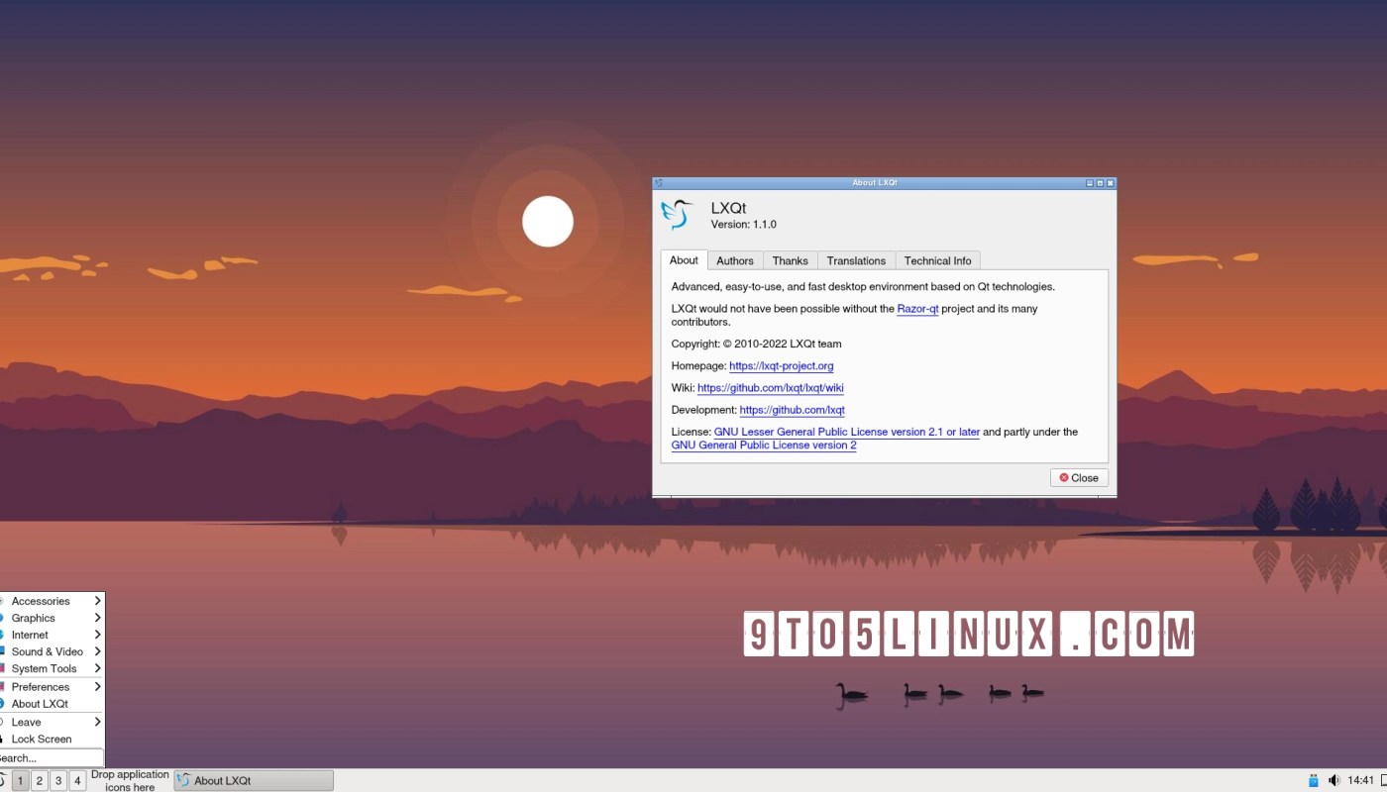
Task: Open the volume speaker icon
Action: (1334, 780)
